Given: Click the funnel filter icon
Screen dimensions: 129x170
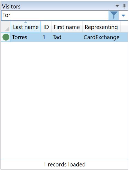Looking at the screenshot, I should click(x=114, y=15).
